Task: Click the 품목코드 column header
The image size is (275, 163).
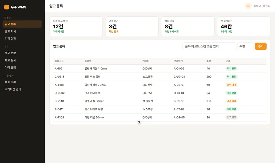Action: [59, 61]
